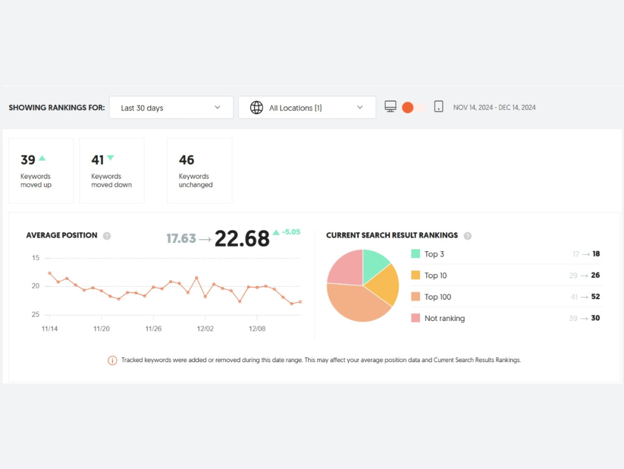Click the Top 10 value 26

(x=595, y=275)
